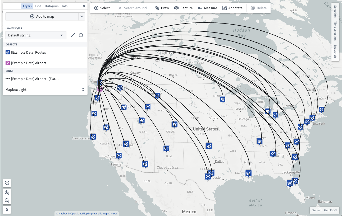Open the Mapbox Light basemap selector
Viewport: 342px width, 216px height.
click(x=45, y=90)
